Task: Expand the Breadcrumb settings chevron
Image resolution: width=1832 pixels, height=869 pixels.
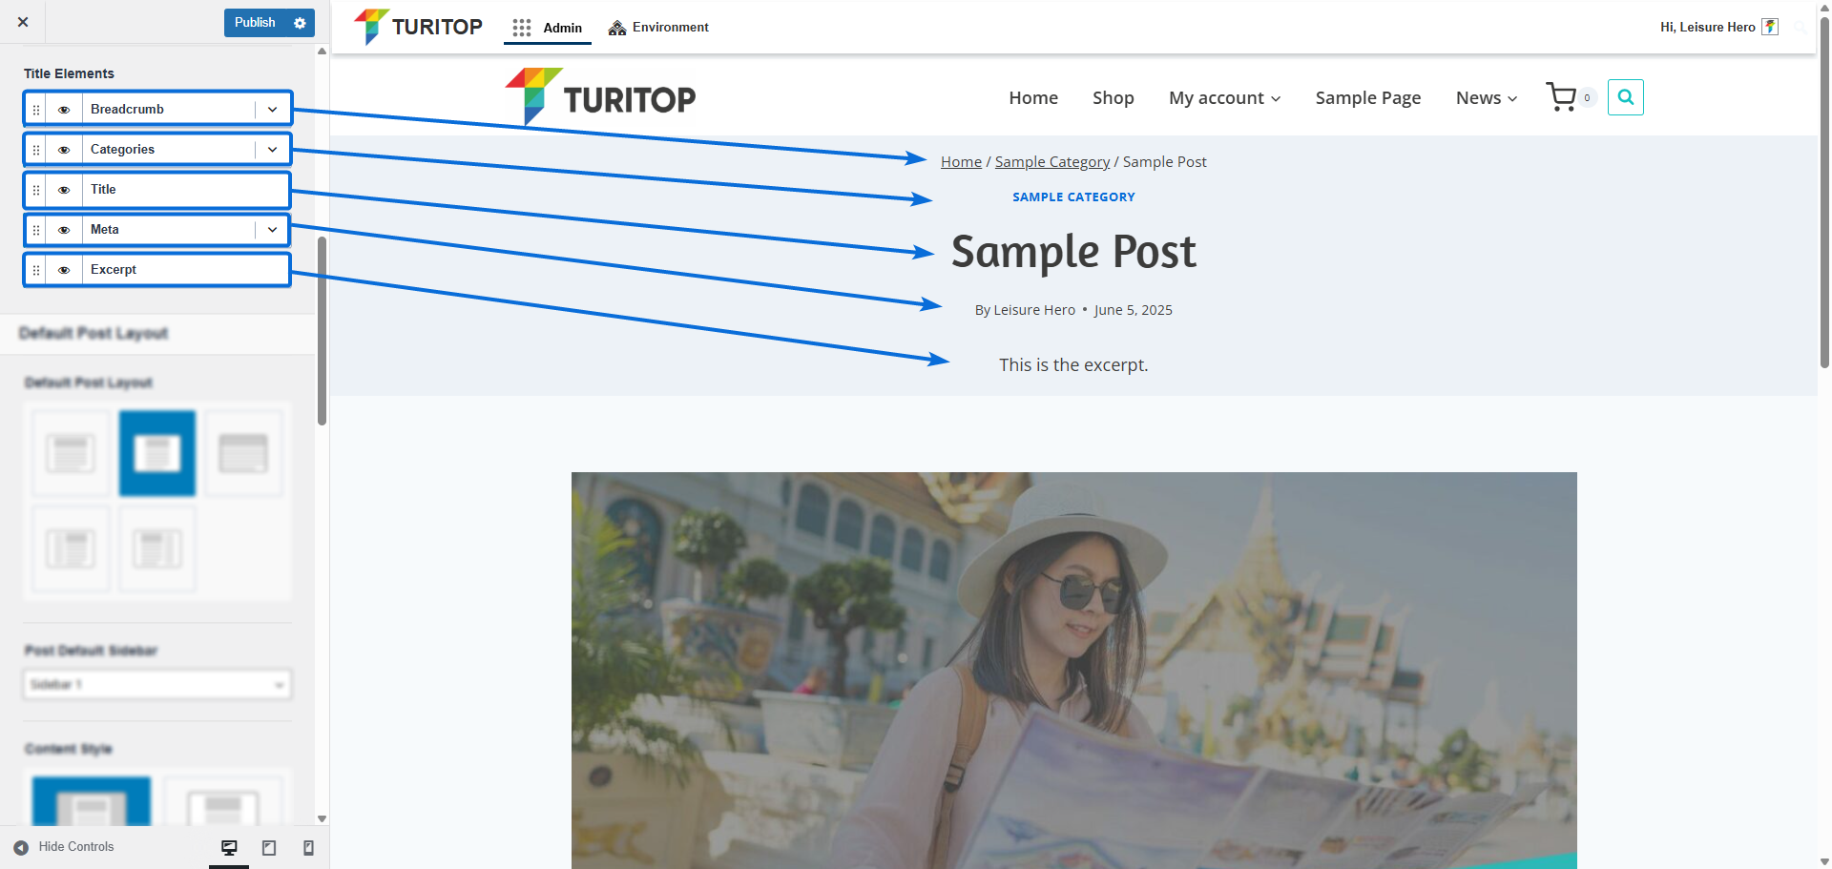Action: [x=272, y=110]
